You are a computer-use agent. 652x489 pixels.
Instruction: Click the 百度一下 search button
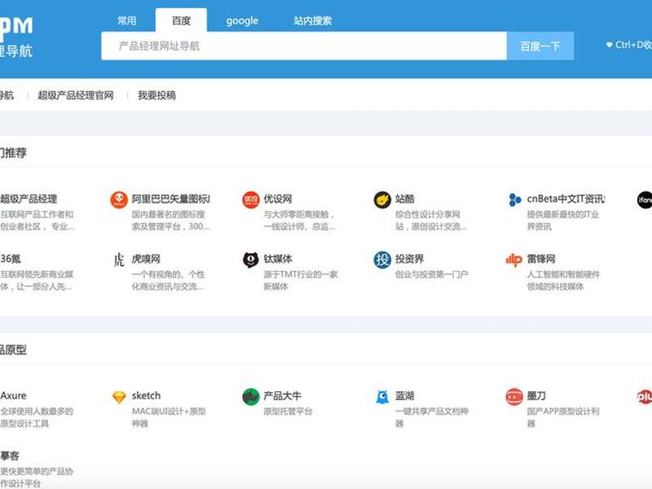point(540,46)
